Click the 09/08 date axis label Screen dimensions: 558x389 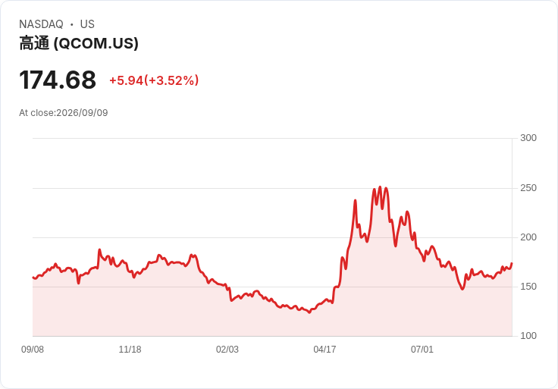pos(33,350)
